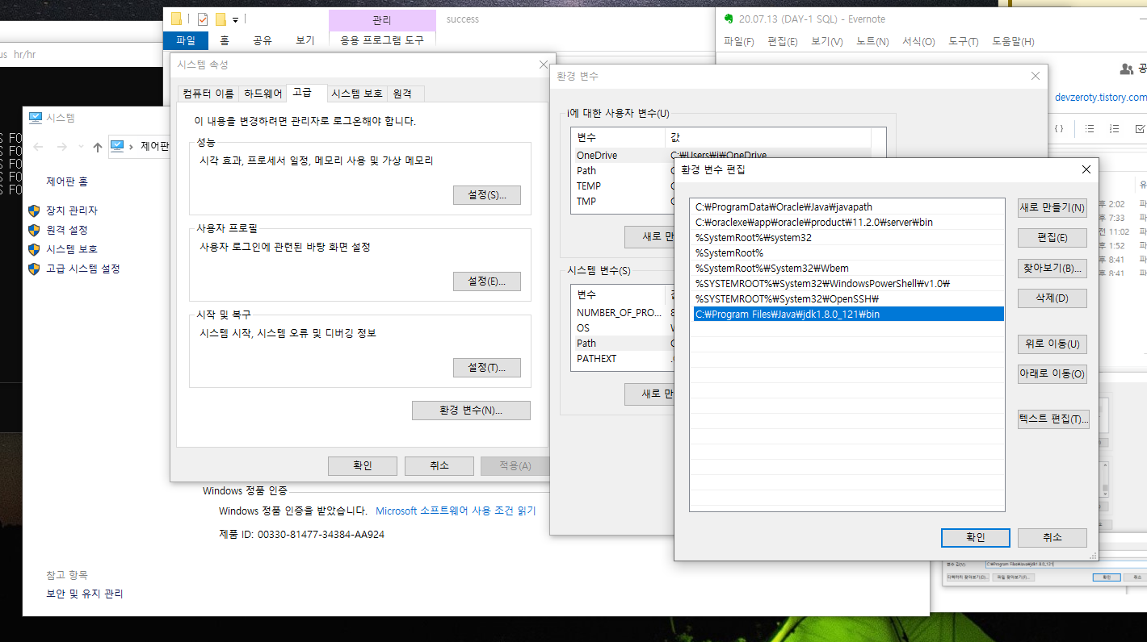Go back in the System window

[39, 147]
